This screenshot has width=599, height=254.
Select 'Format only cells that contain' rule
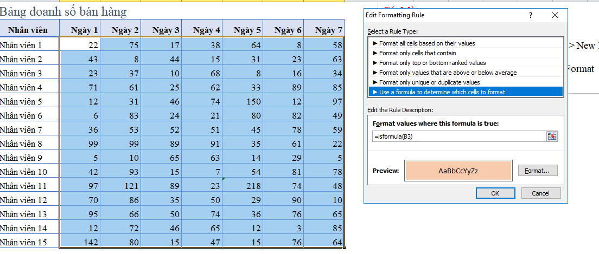(x=466, y=53)
